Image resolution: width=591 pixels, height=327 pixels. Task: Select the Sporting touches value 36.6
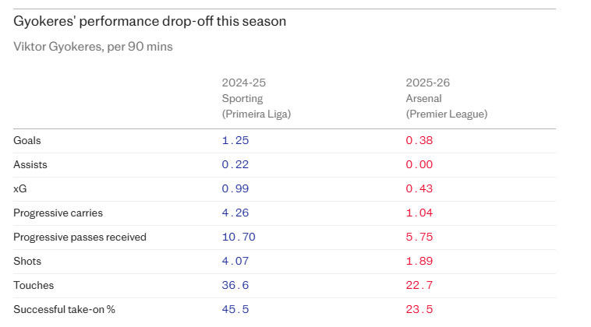pyautogui.click(x=235, y=286)
